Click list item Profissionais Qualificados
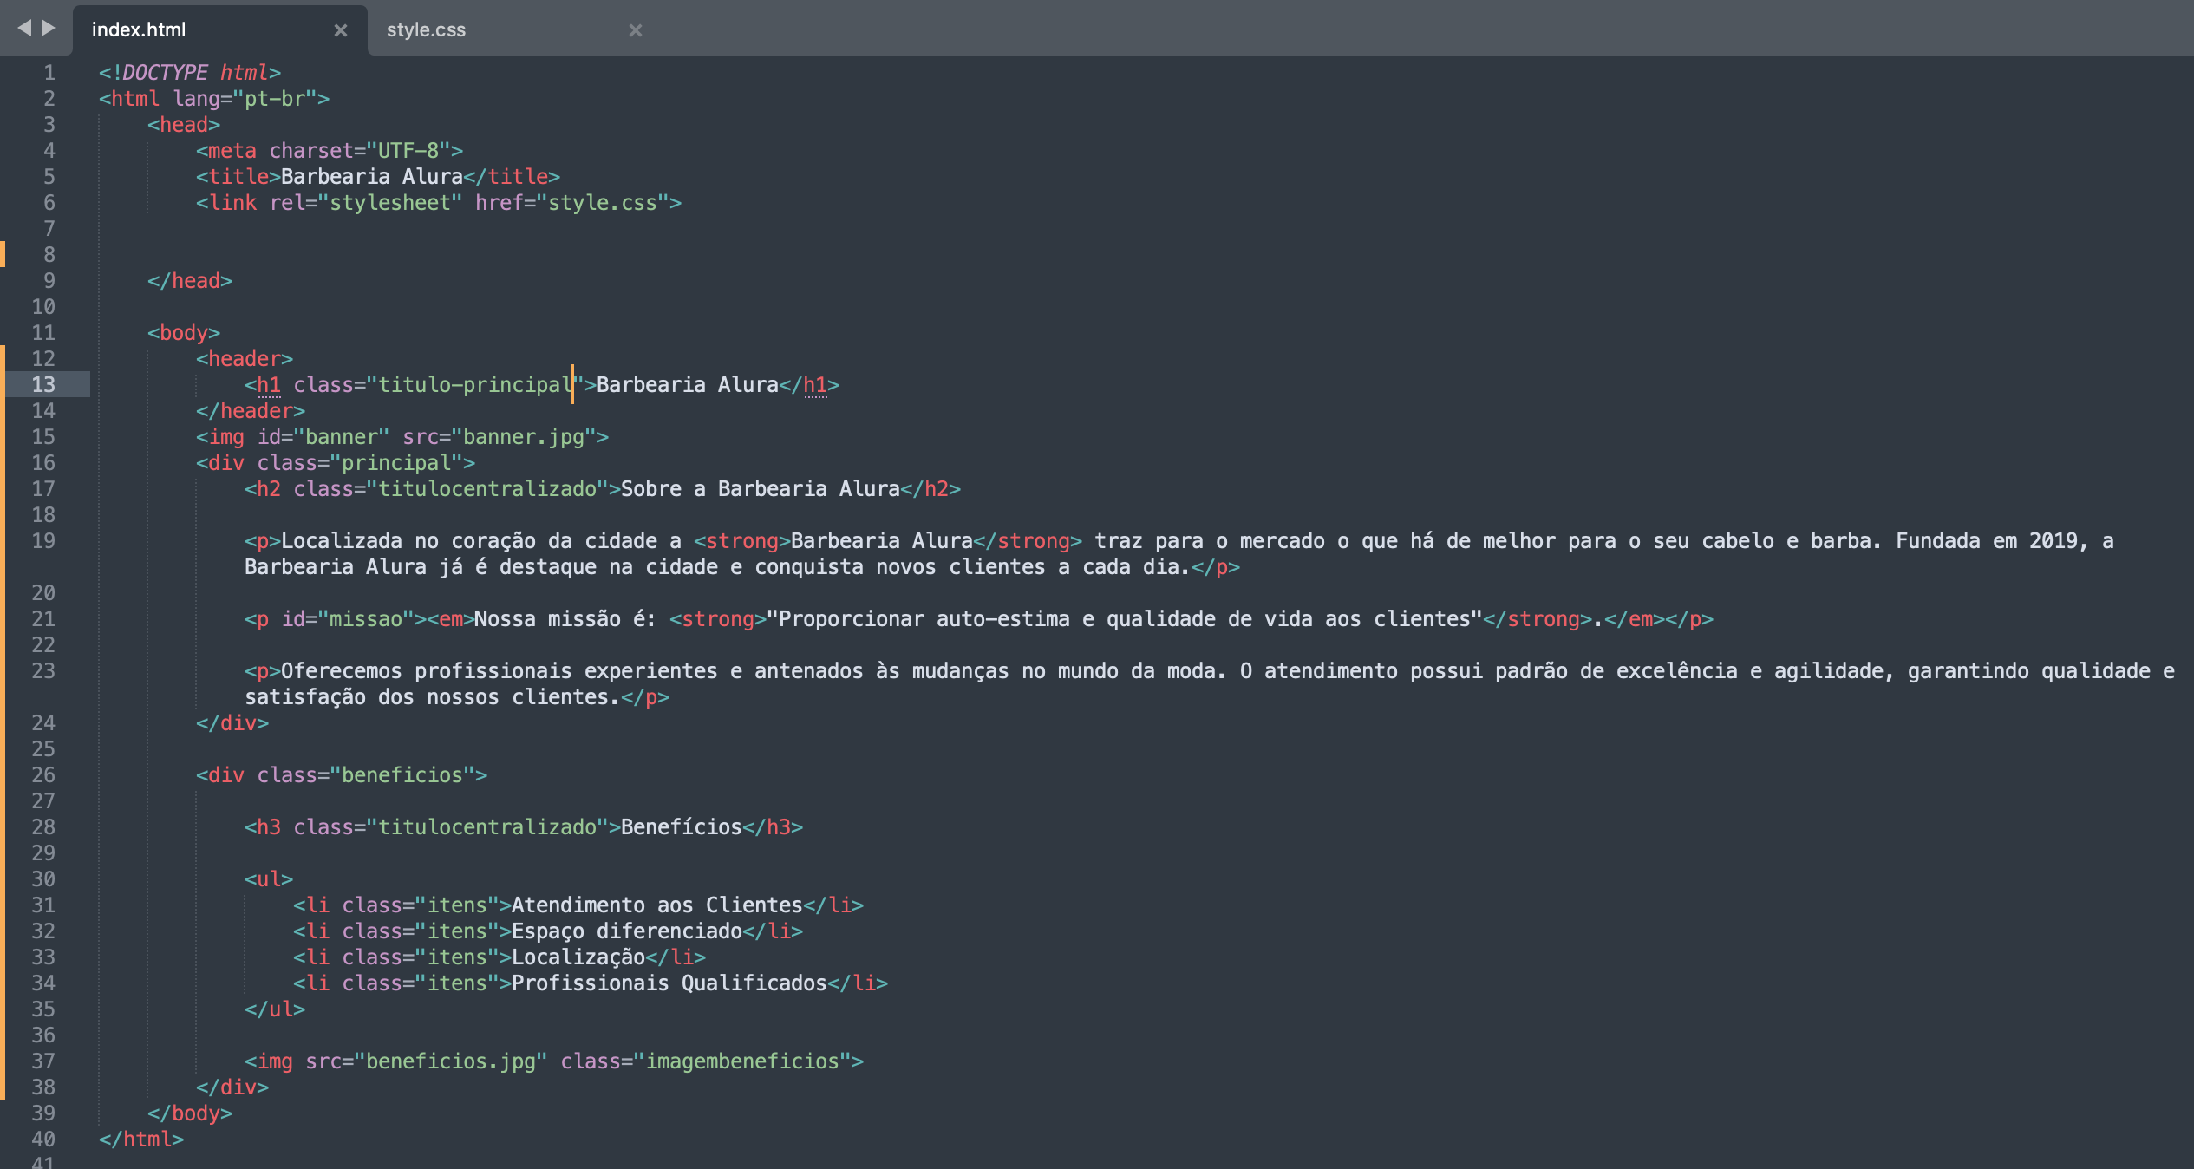The width and height of the screenshot is (2194, 1169). click(x=669, y=983)
